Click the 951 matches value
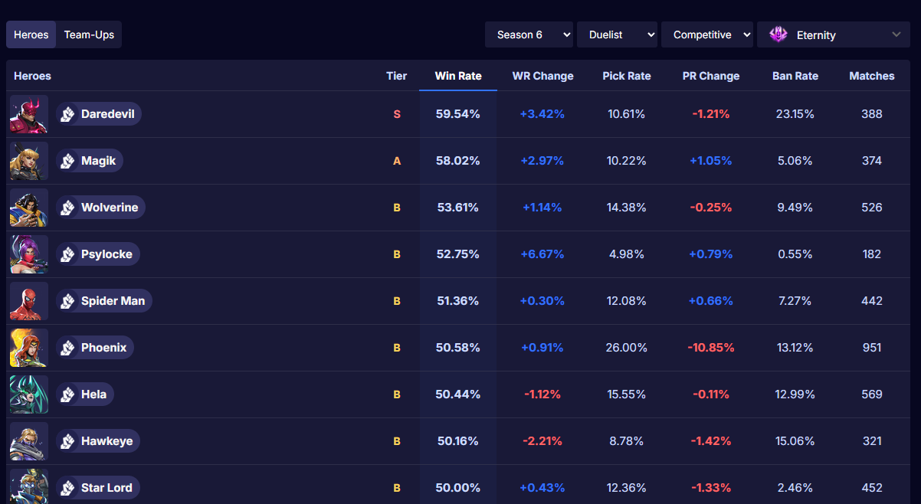The height and width of the screenshot is (504, 921). click(872, 348)
